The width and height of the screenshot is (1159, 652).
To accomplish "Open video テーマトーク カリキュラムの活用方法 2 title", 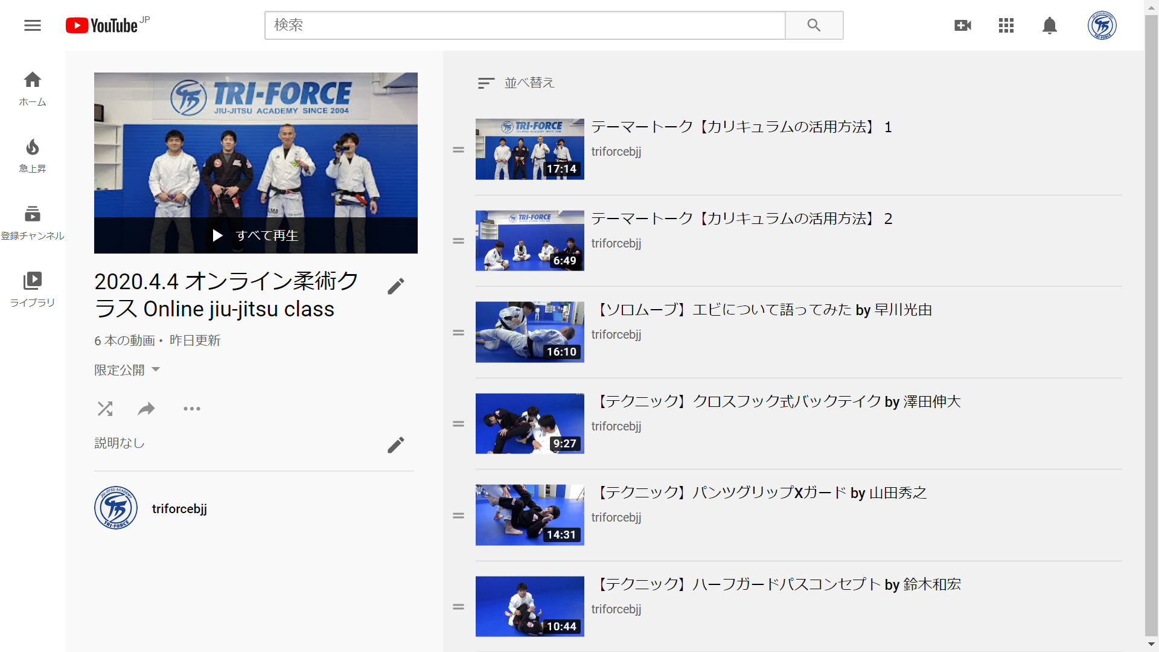I will [x=742, y=219].
